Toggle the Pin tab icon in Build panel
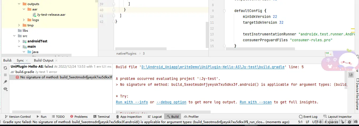359x126 pixels. [5, 82]
